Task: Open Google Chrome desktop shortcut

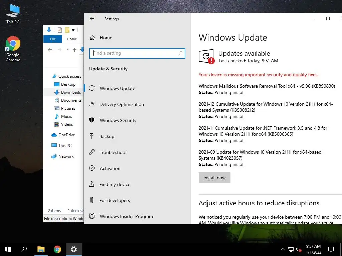Action: coord(13,49)
